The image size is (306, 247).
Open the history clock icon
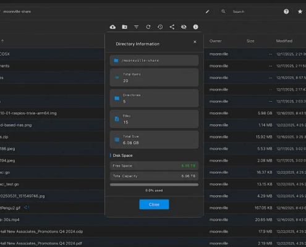(x=160, y=27)
